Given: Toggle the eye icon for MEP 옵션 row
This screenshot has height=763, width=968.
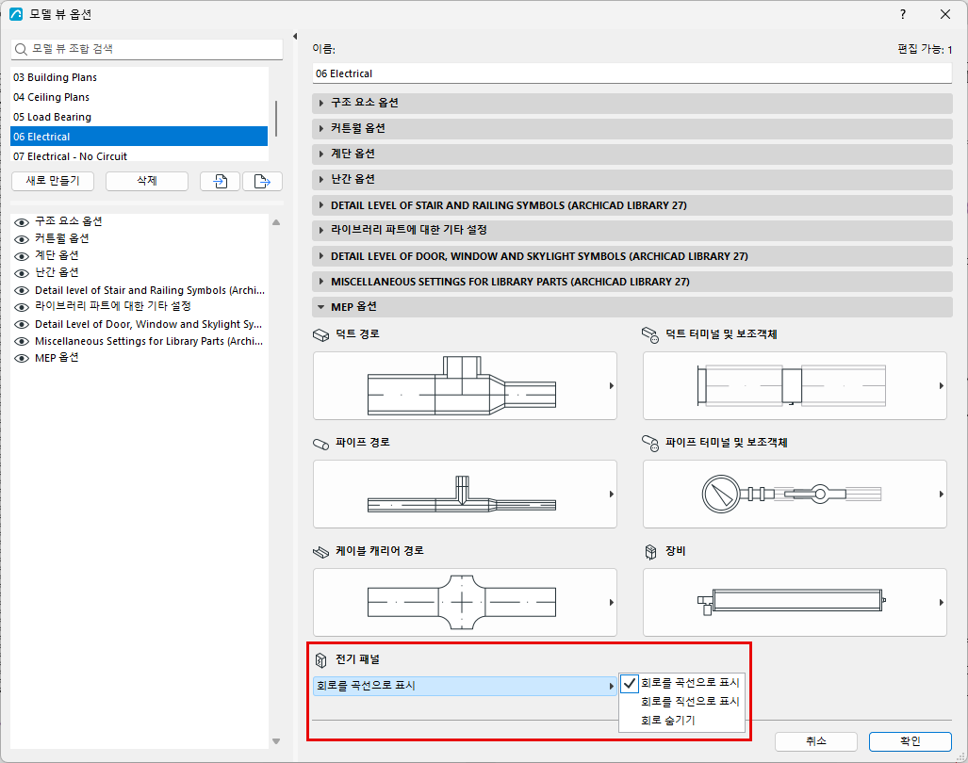Looking at the screenshot, I should point(22,358).
